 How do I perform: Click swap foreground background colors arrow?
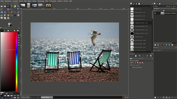click(x=11, y=23)
